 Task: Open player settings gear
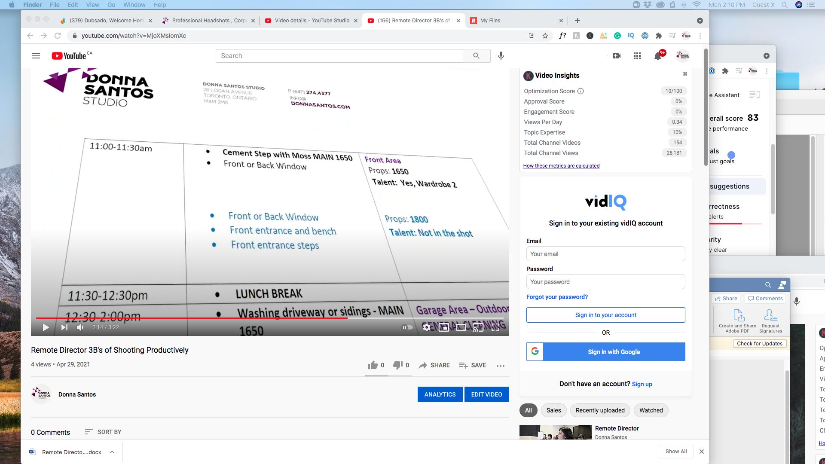[426, 327]
